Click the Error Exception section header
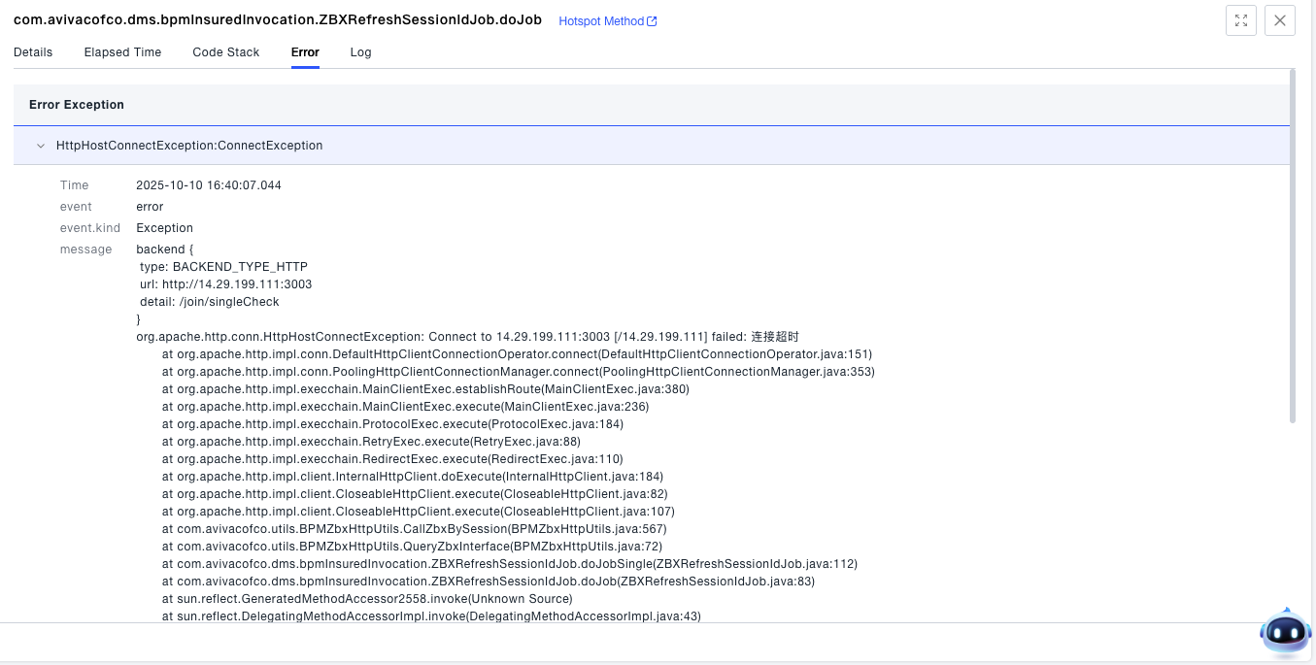1316x665 pixels. 77,105
